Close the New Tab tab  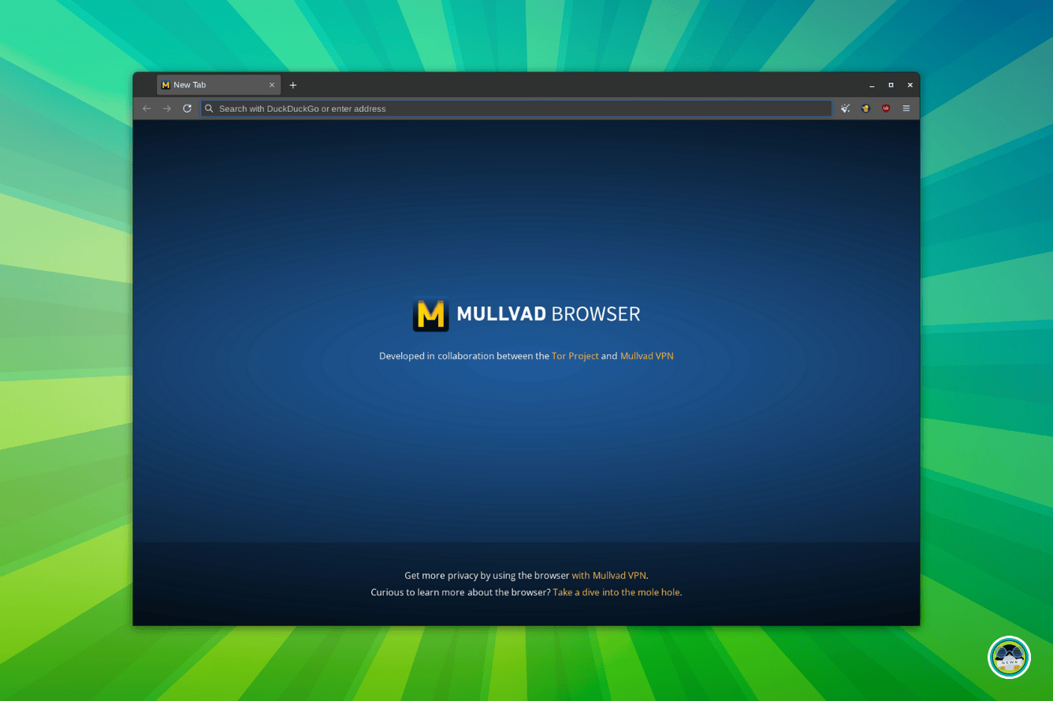point(272,85)
